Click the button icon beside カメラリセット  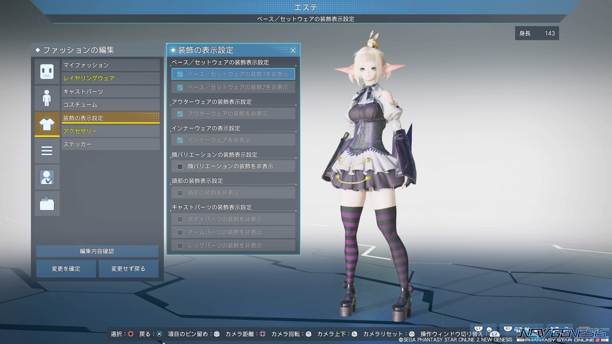point(412,334)
